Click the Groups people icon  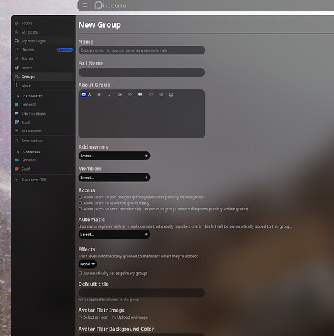click(17, 77)
